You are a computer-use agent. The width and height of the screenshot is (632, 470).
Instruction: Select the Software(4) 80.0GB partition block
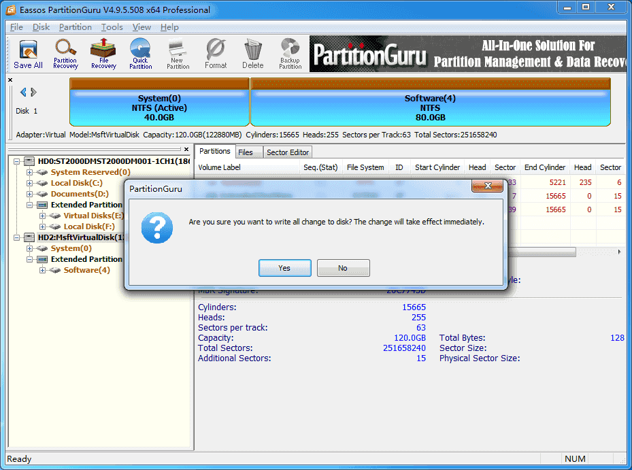click(x=431, y=103)
